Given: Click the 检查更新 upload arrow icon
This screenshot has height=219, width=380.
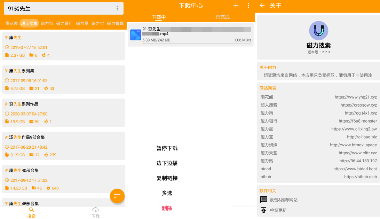Looking at the screenshot, I should click(263, 210).
